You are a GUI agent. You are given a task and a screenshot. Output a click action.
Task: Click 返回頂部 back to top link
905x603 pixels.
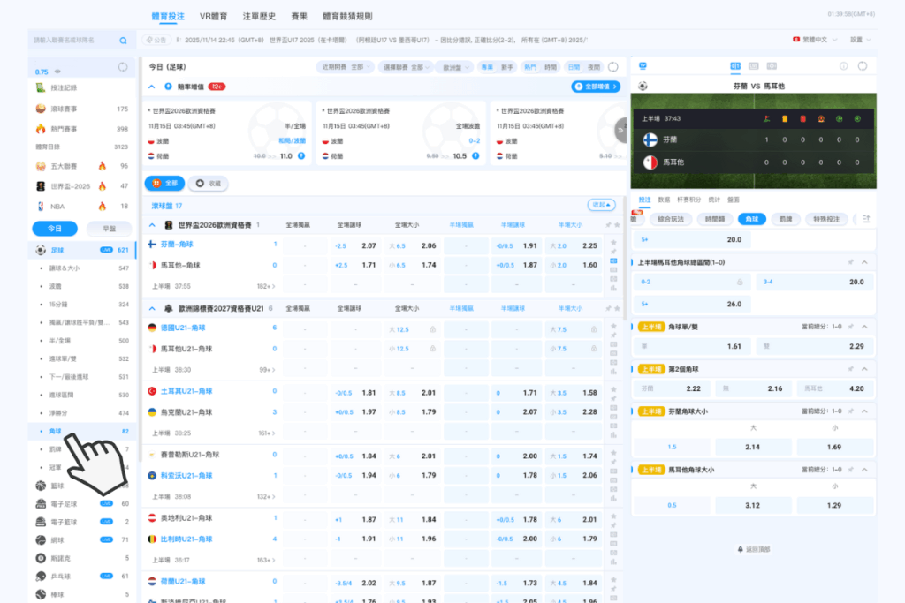click(x=754, y=549)
